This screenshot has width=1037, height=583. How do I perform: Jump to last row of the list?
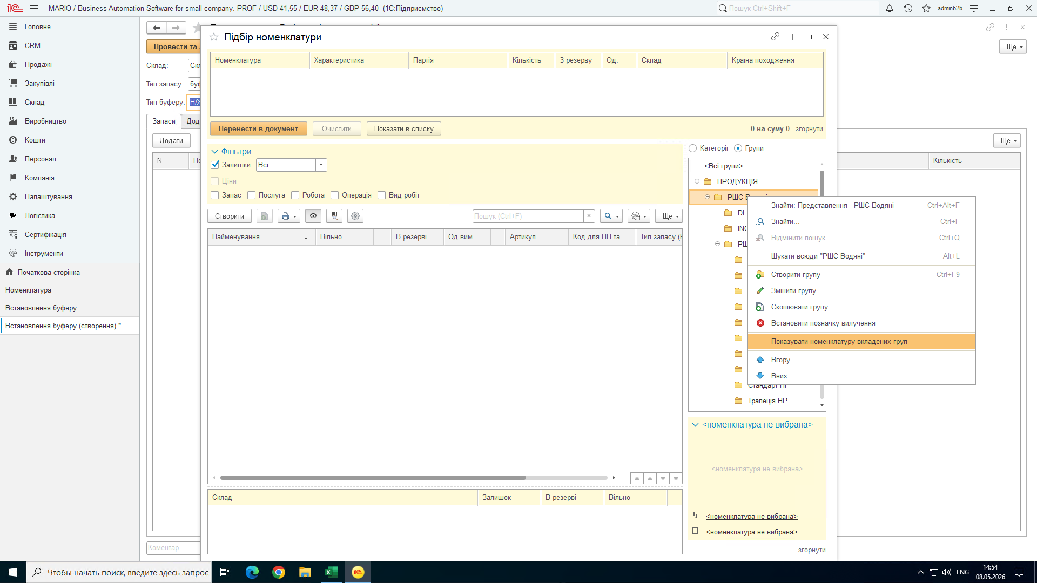point(676,478)
